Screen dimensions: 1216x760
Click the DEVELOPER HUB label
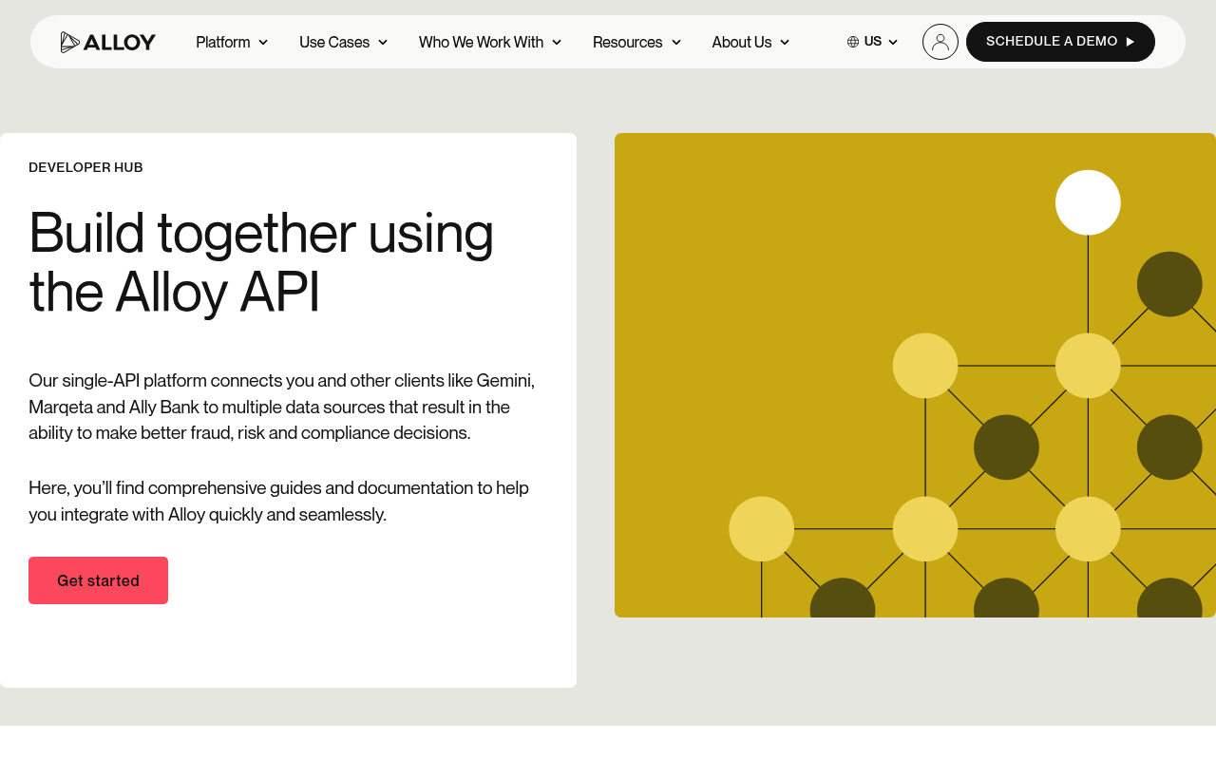(85, 167)
